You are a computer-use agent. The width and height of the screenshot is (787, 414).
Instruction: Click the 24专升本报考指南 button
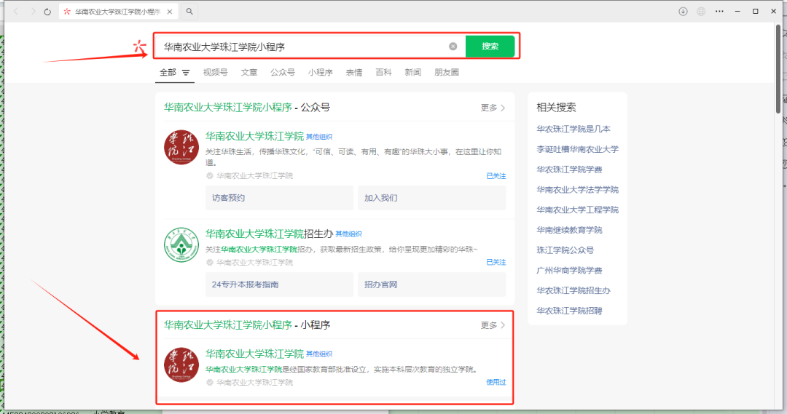(x=279, y=284)
